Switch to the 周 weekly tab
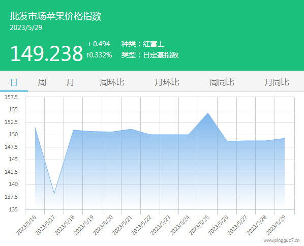The height and width of the screenshot is (246, 304). (42, 82)
